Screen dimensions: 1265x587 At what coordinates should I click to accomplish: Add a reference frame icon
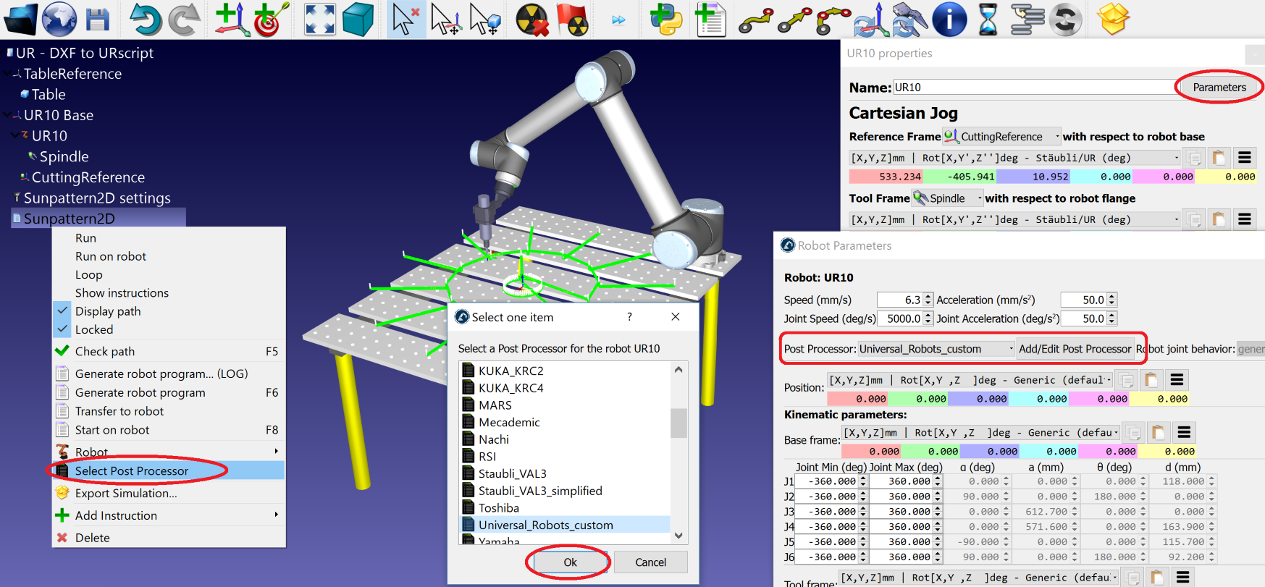point(232,20)
